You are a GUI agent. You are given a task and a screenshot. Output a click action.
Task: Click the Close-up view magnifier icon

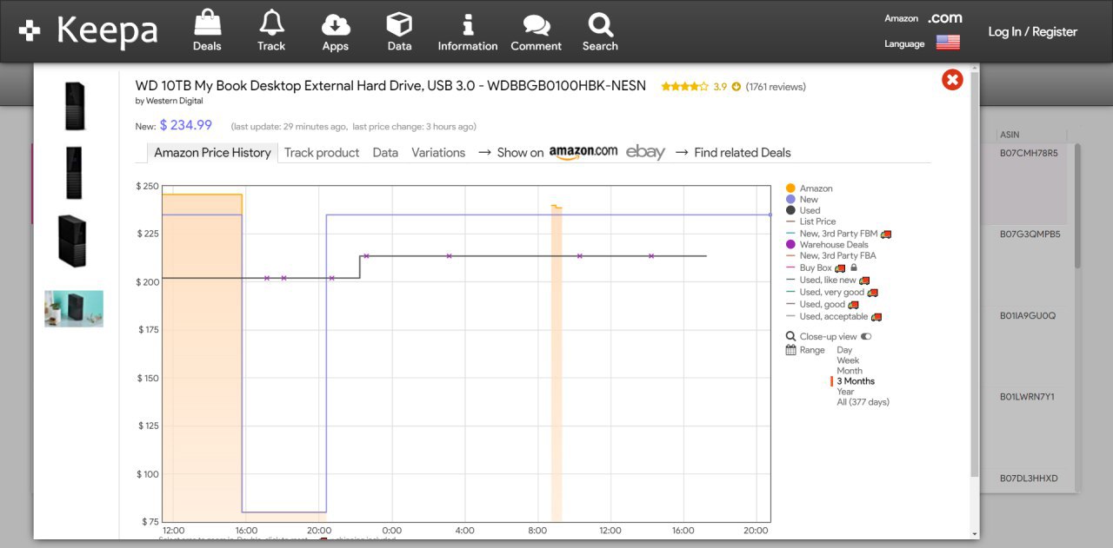[x=790, y=336]
